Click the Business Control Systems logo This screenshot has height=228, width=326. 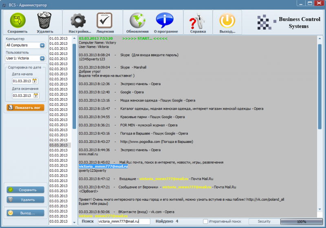coord(289,22)
